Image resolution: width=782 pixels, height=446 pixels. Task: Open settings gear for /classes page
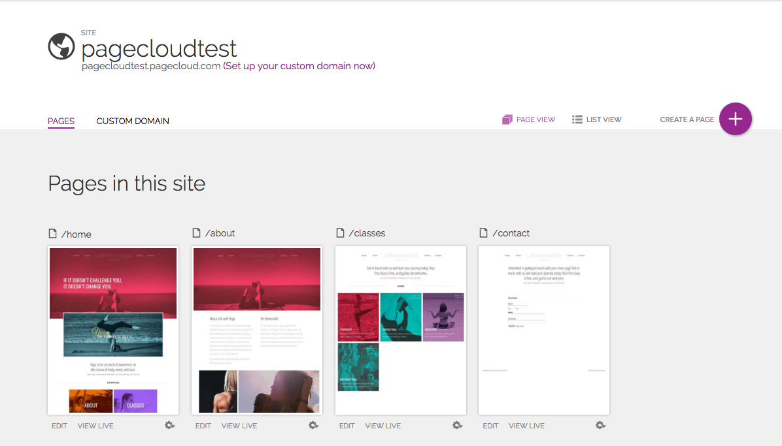tap(457, 425)
